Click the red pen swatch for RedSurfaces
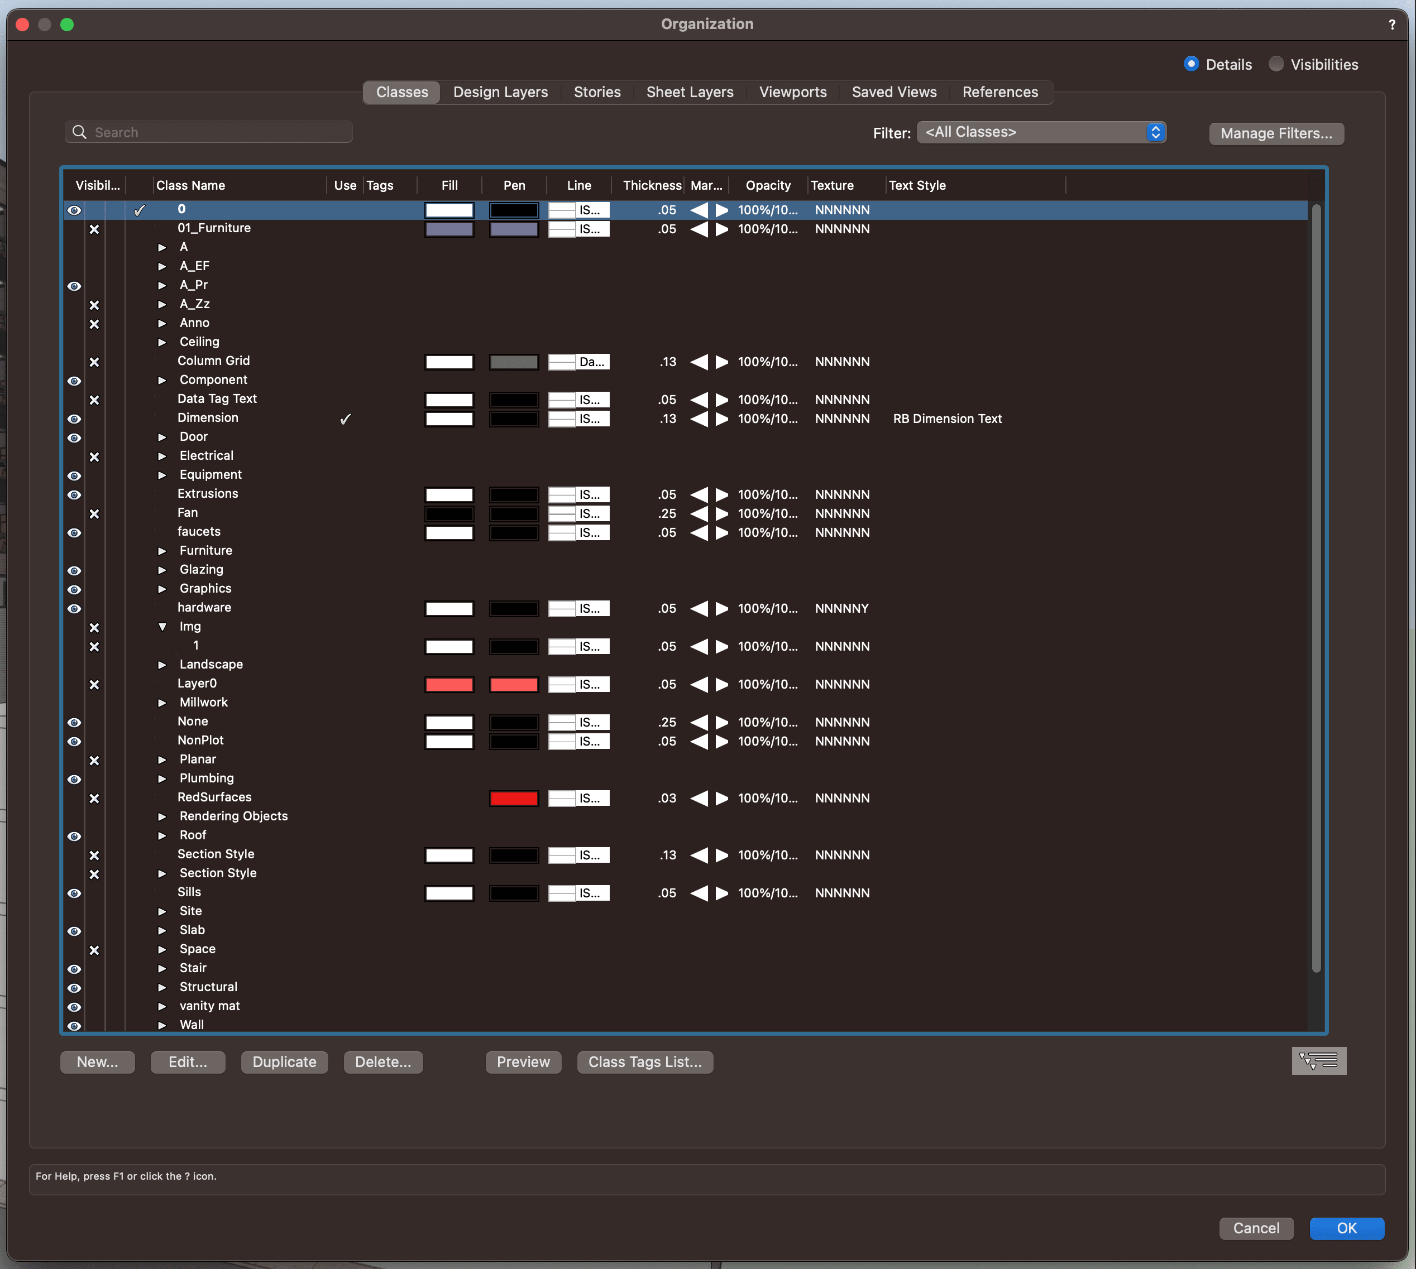1416x1269 pixels. [513, 799]
